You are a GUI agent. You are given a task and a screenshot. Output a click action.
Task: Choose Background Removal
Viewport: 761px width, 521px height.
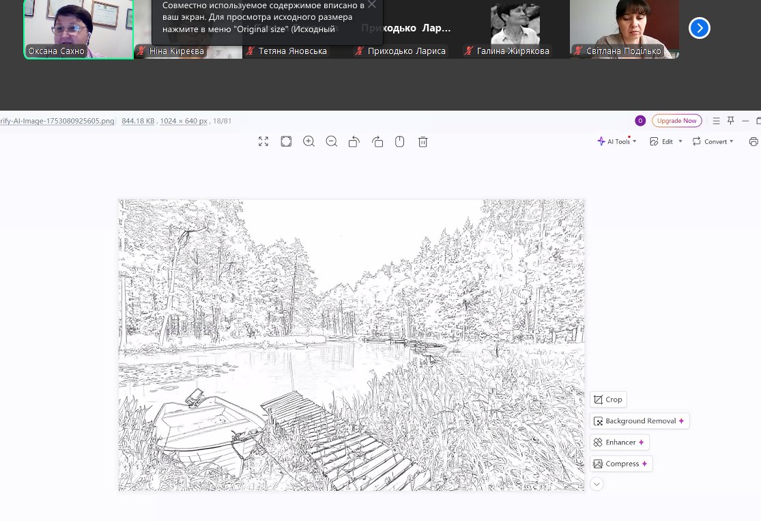640,421
